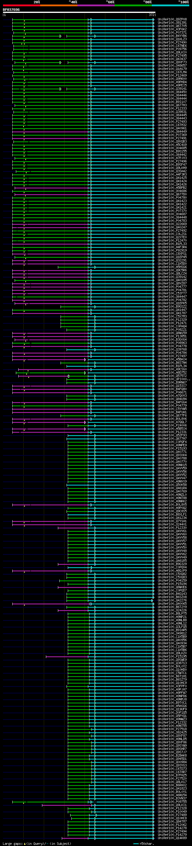The image size is (192, 846).
Task: Choose the UniRef100_P06671 entry
Action: (172, 392)
